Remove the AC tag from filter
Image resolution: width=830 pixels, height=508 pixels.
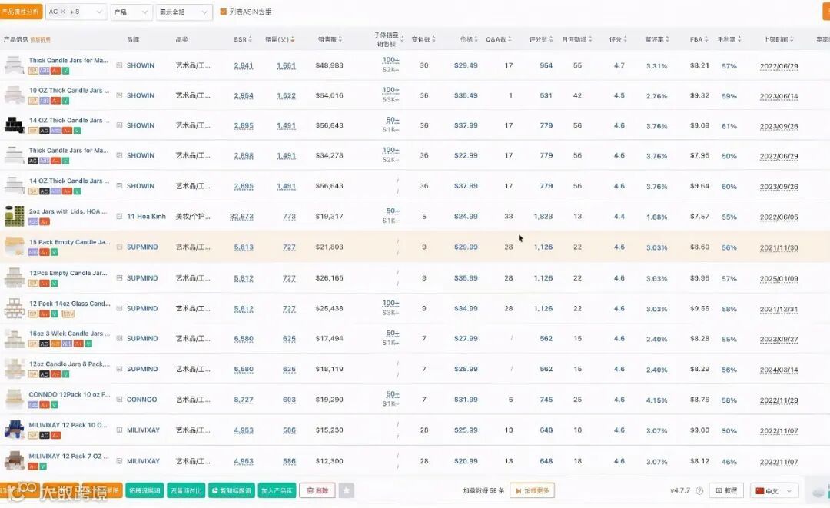pyautogui.click(x=62, y=11)
